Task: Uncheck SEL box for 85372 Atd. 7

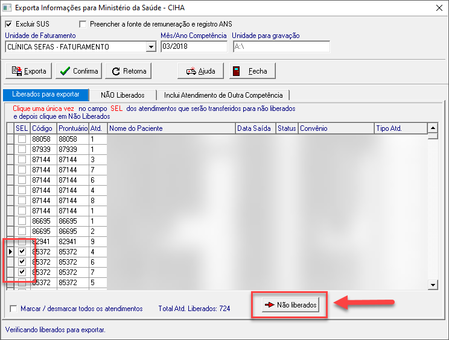Action: point(22,272)
